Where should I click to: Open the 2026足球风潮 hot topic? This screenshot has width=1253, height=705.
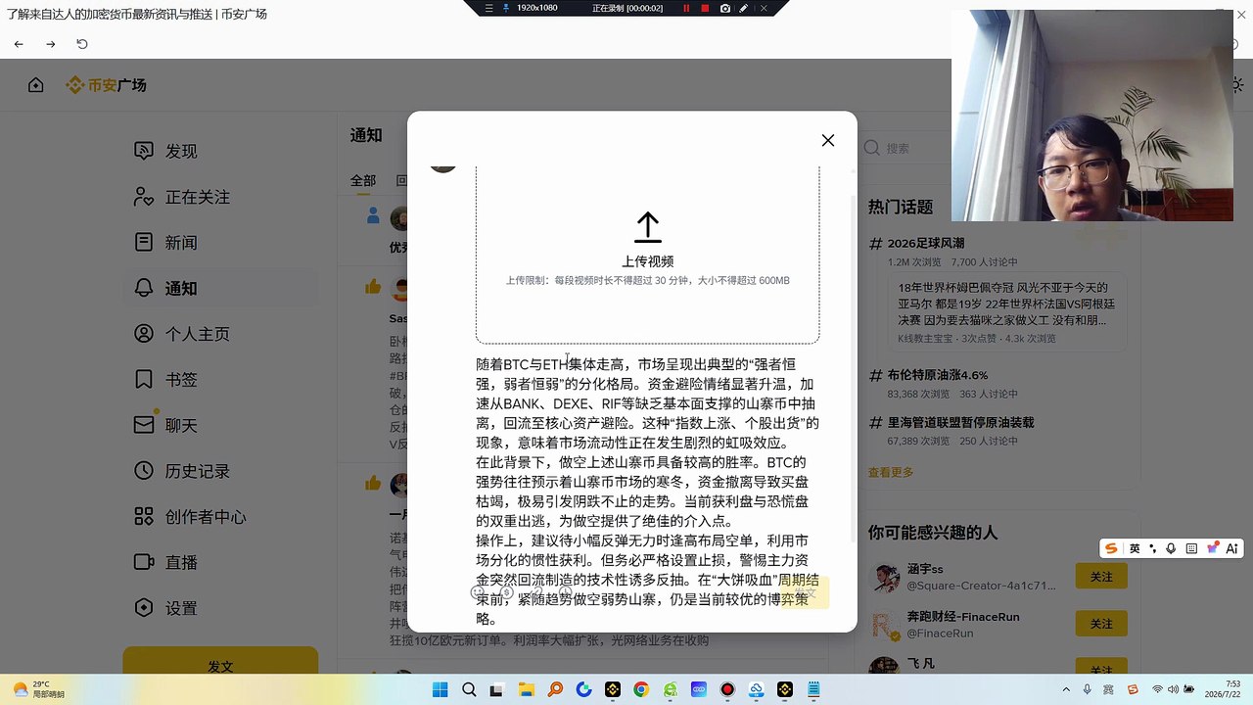click(925, 243)
